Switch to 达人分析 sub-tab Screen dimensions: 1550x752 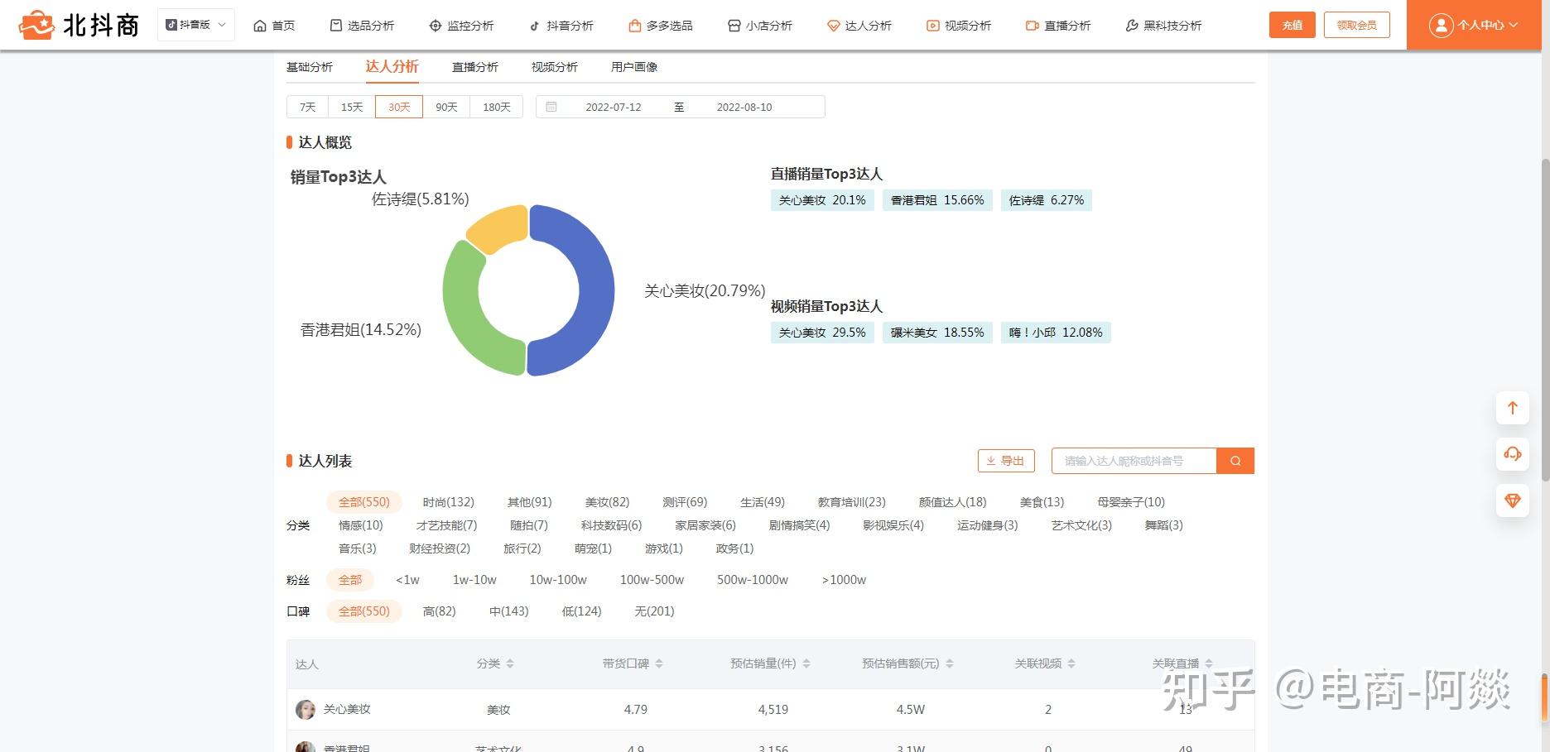coord(392,66)
